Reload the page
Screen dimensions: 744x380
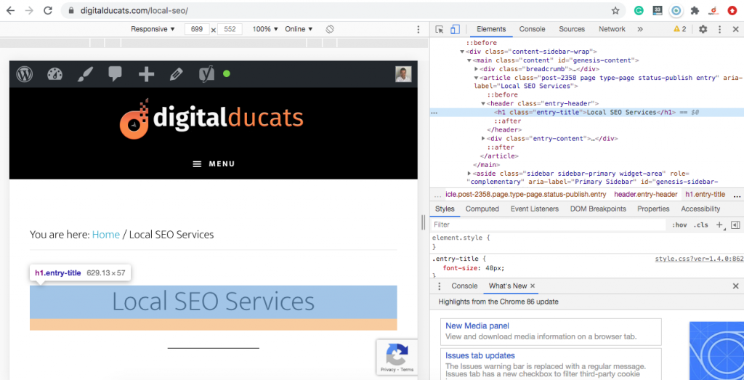point(48,10)
